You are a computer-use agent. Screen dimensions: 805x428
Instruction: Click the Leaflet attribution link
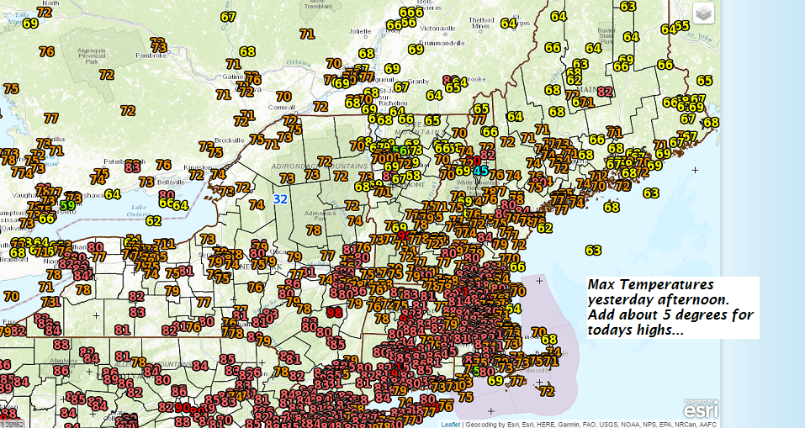pyautogui.click(x=451, y=424)
